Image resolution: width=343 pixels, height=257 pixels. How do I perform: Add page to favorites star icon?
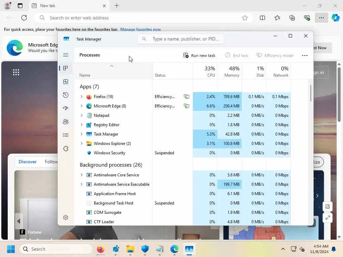point(245,18)
